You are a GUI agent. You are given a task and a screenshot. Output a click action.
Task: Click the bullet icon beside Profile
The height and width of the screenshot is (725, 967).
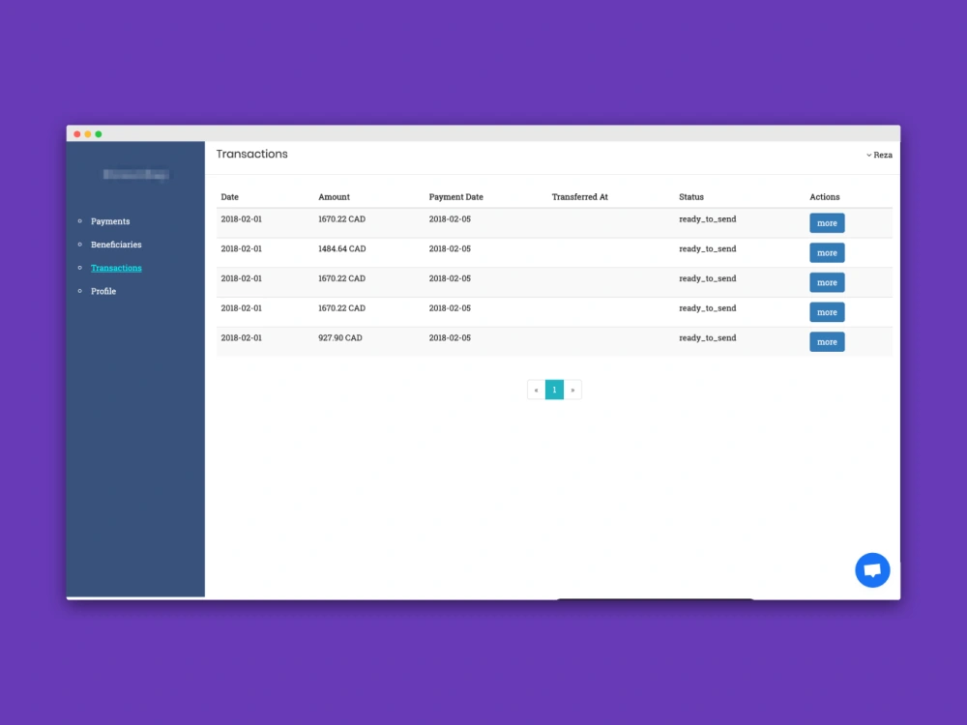pos(82,291)
